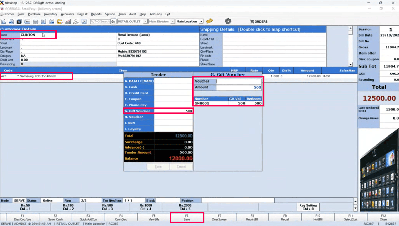Image resolution: width=399 pixels, height=226 pixels.
Task: Open Key Setting Ctrl+8 button
Action: 308,207
